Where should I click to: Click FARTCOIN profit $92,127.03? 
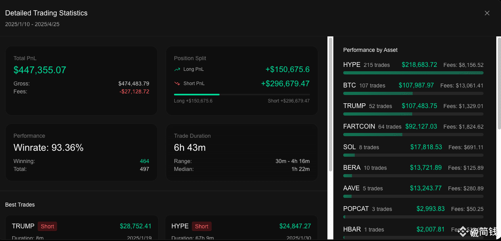pos(421,126)
